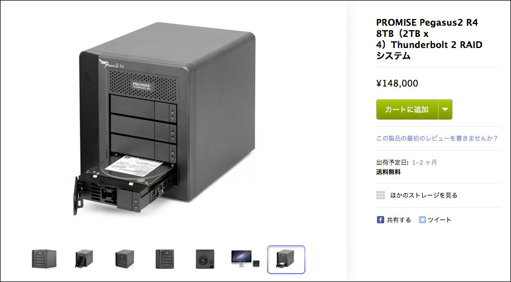Click the grid icon beside ほかのストレージを見る
This screenshot has width=511, height=282.
tap(381, 195)
